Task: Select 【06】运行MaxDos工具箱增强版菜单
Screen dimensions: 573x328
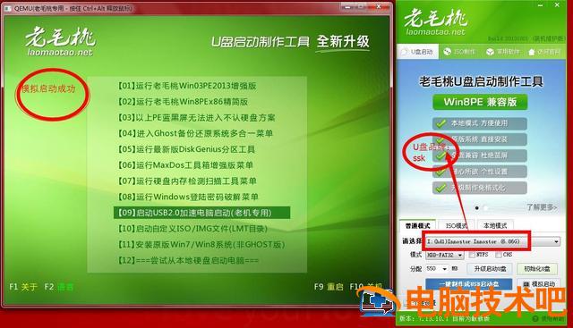Action: click(185, 165)
